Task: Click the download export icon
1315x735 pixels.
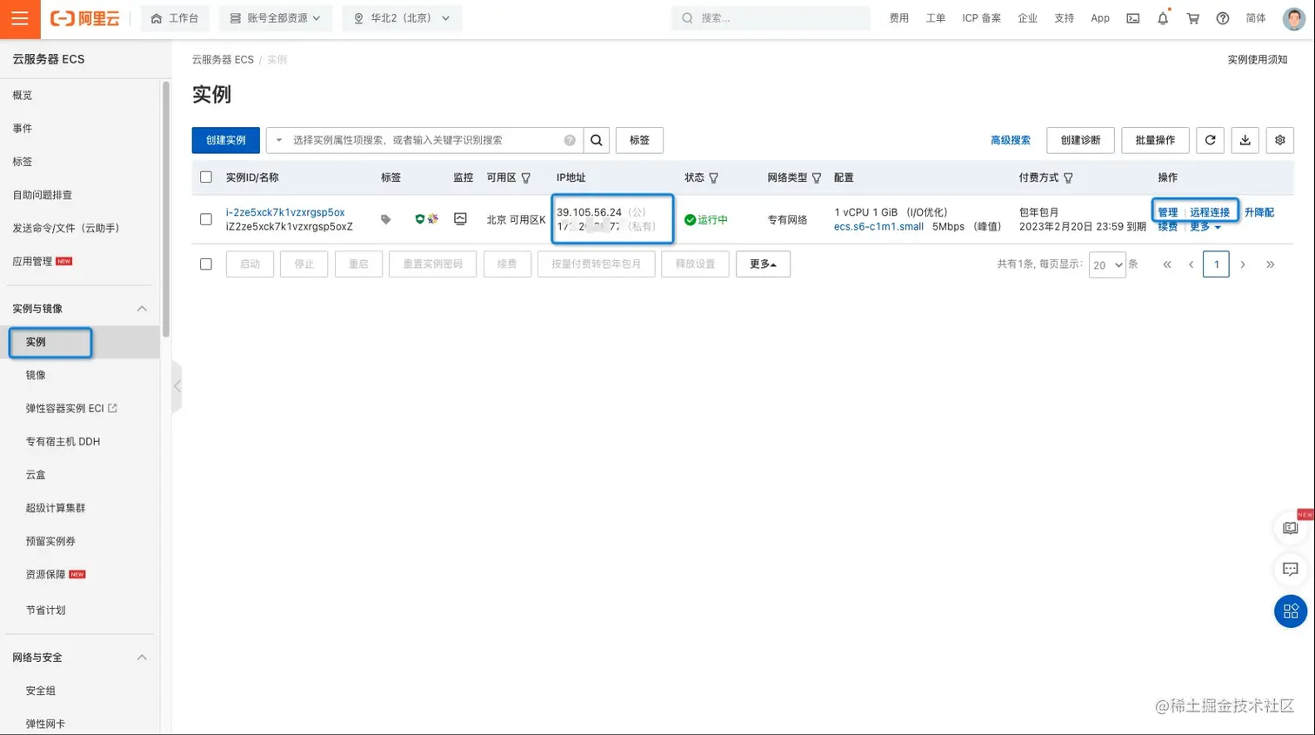Action: click(x=1245, y=140)
